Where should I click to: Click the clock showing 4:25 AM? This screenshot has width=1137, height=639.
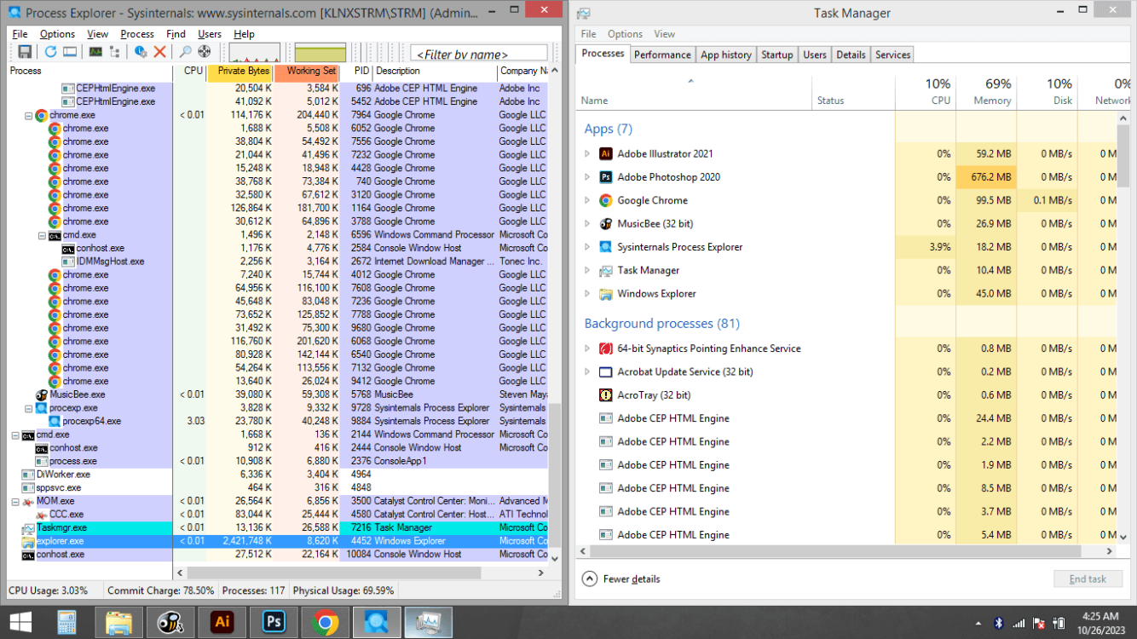point(1099,616)
